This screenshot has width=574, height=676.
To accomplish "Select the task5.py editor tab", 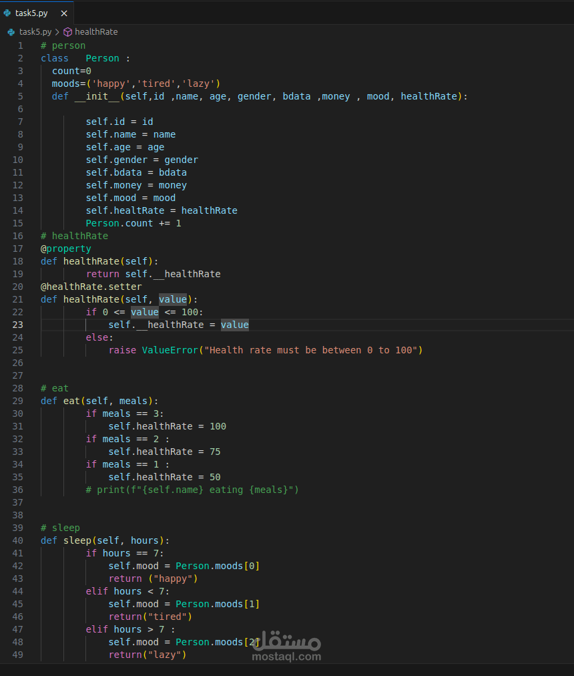I will (x=37, y=13).
